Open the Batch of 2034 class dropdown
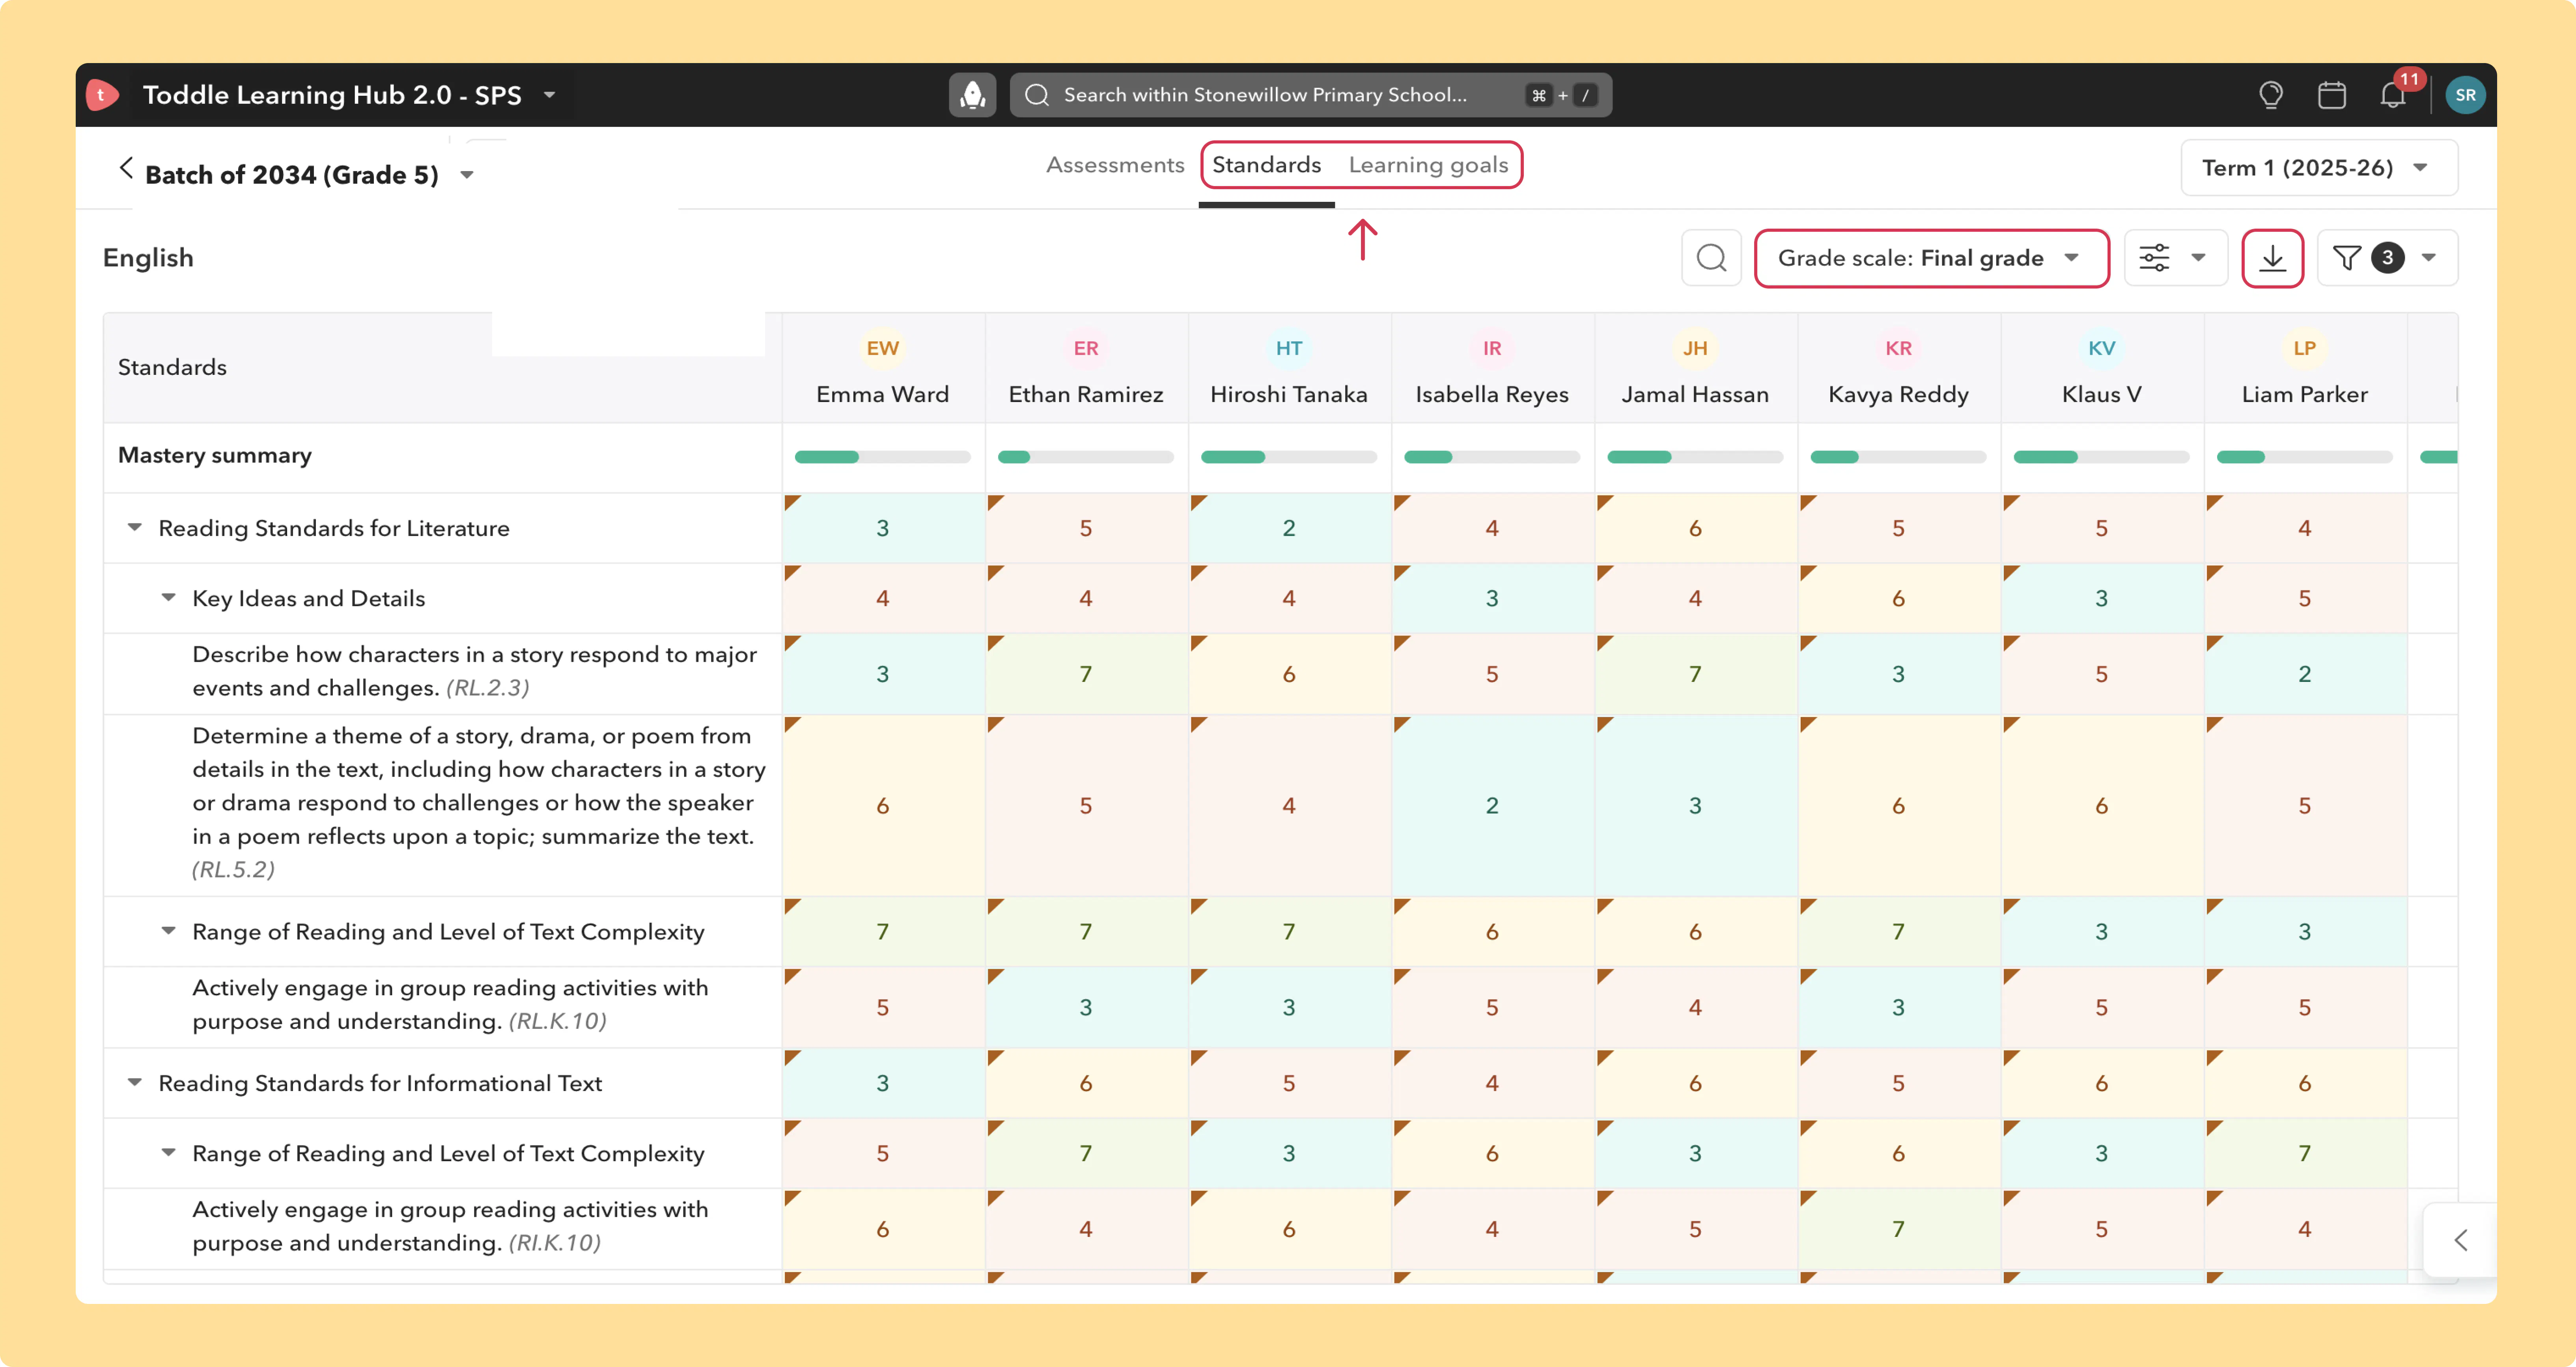Screen dimensions: 2576x1367 coord(466,175)
